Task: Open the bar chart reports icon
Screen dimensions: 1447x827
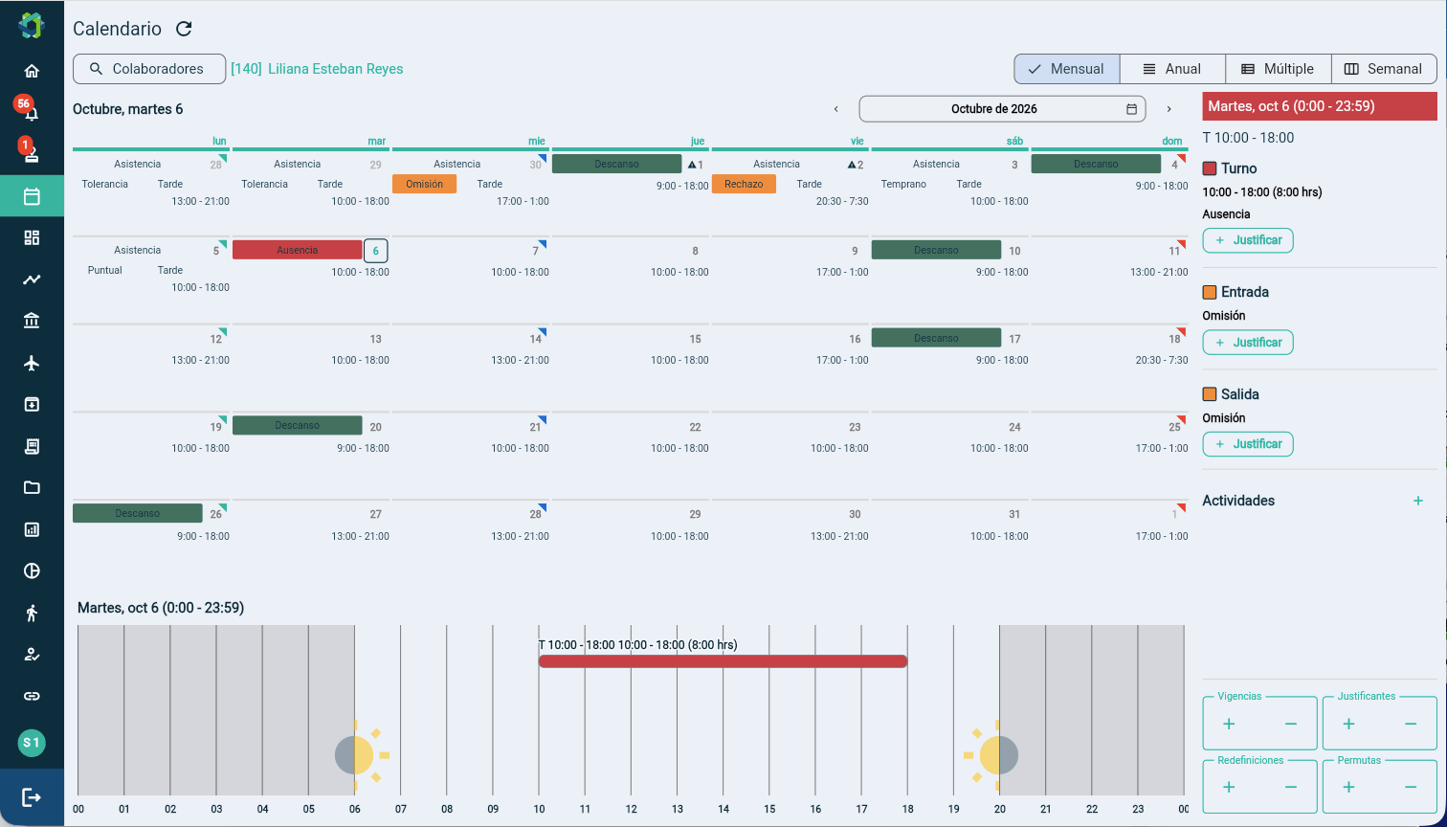Action: pyautogui.click(x=32, y=529)
